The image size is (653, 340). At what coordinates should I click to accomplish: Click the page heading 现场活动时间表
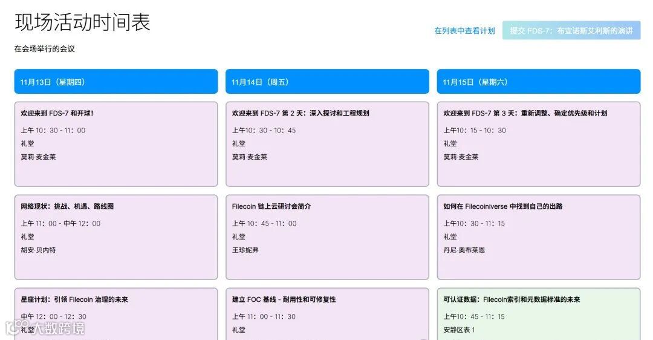(82, 22)
